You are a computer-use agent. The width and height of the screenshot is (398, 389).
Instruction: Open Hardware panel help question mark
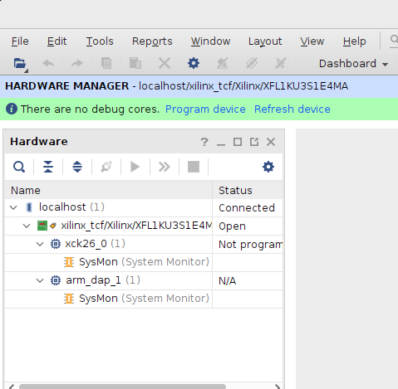pos(204,142)
